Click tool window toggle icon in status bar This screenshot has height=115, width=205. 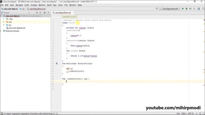tap(2, 113)
